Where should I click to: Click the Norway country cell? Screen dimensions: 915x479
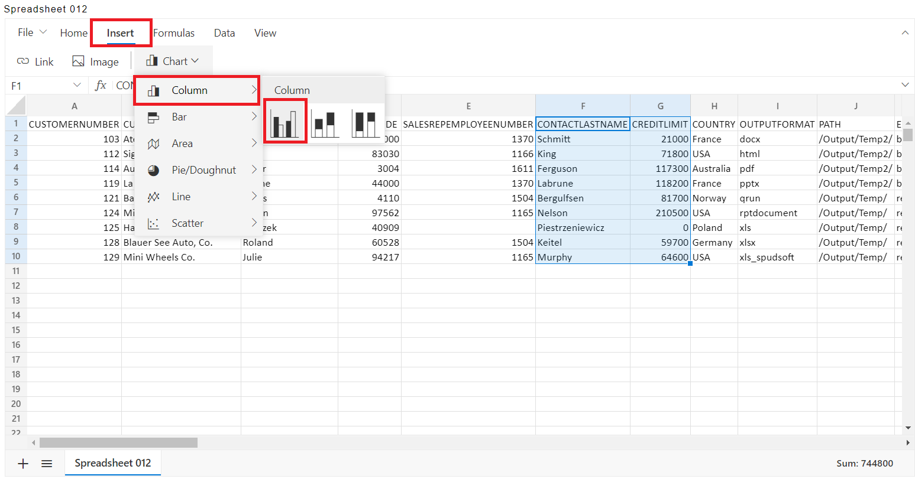(x=714, y=198)
